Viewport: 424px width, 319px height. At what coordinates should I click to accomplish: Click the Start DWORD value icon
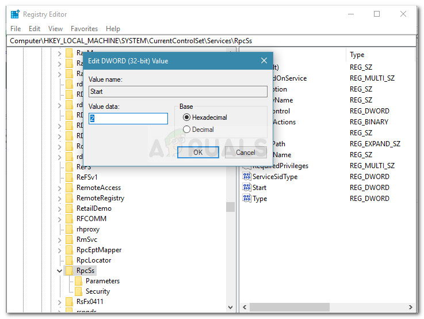pos(246,187)
